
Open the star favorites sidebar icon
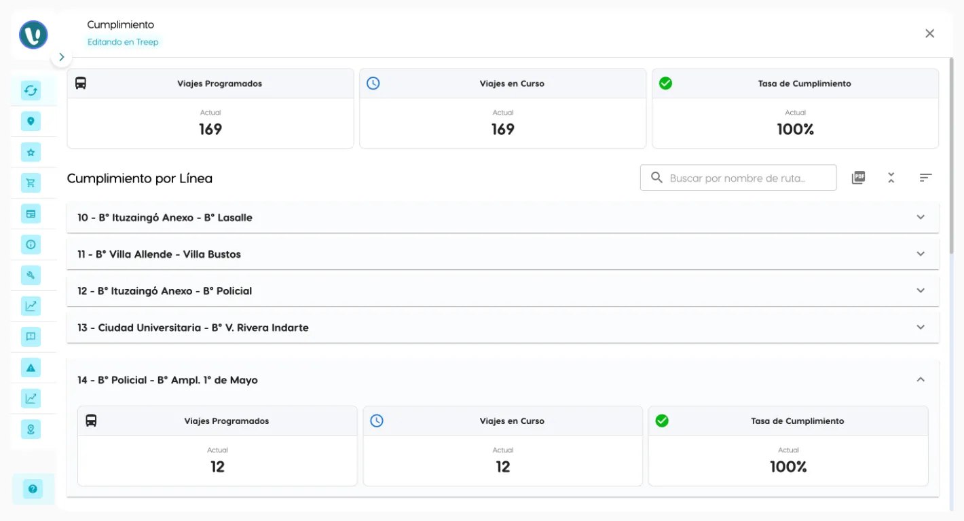(31, 153)
